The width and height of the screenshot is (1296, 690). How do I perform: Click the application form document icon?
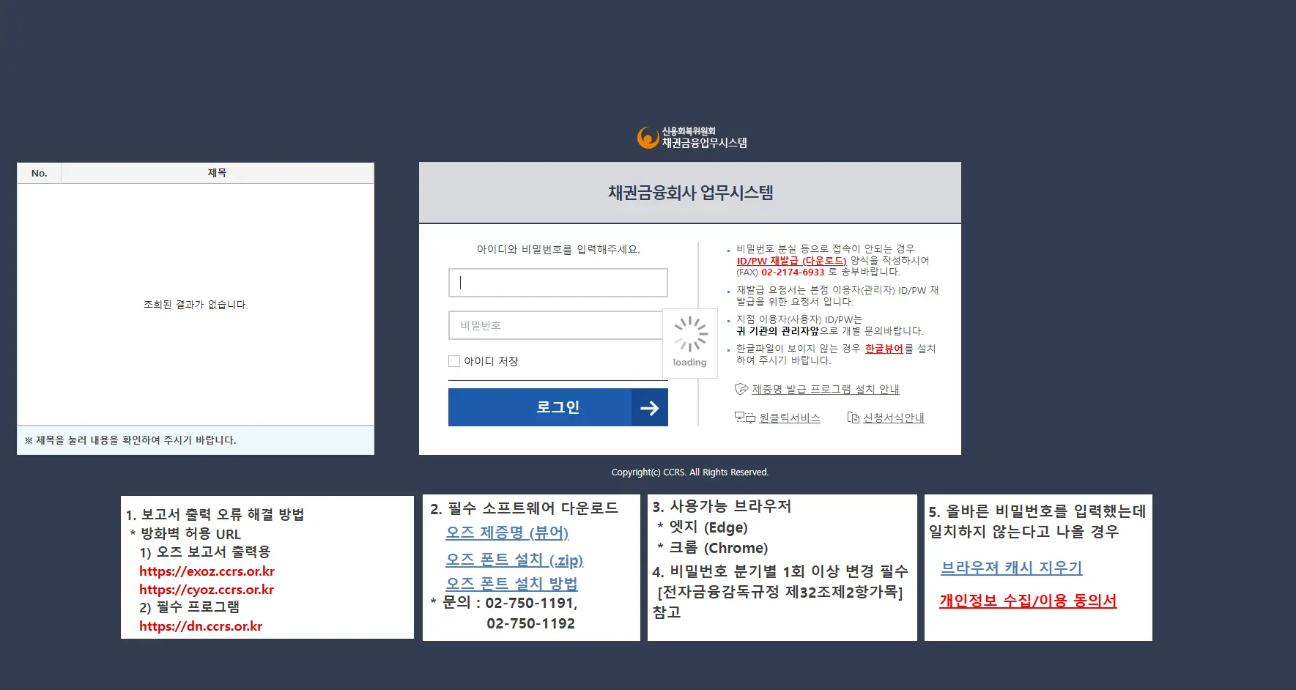tap(853, 418)
